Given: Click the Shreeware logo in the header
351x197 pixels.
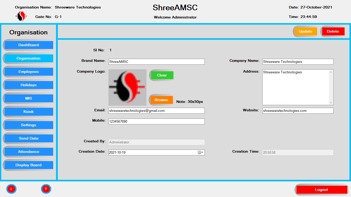Looking at the screenshot, I should click(21, 16).
